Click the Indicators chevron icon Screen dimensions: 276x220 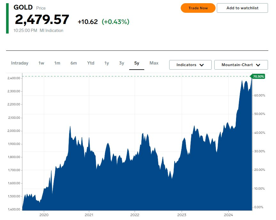pos(202,65)
